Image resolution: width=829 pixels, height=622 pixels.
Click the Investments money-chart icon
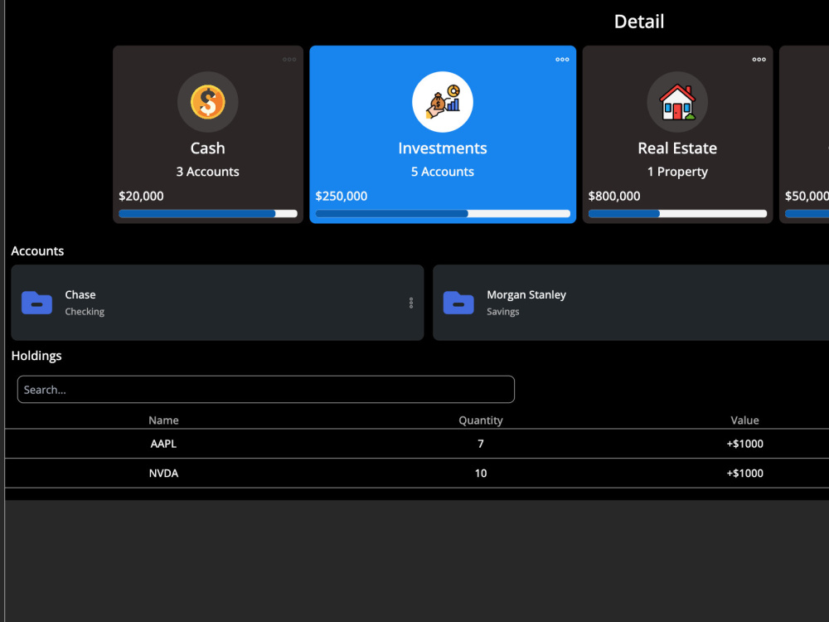coord(443,101)
